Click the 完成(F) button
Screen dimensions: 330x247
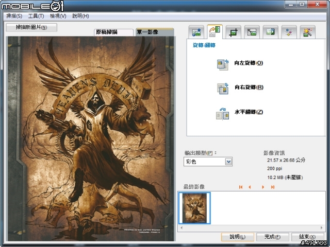pos(272,237)
